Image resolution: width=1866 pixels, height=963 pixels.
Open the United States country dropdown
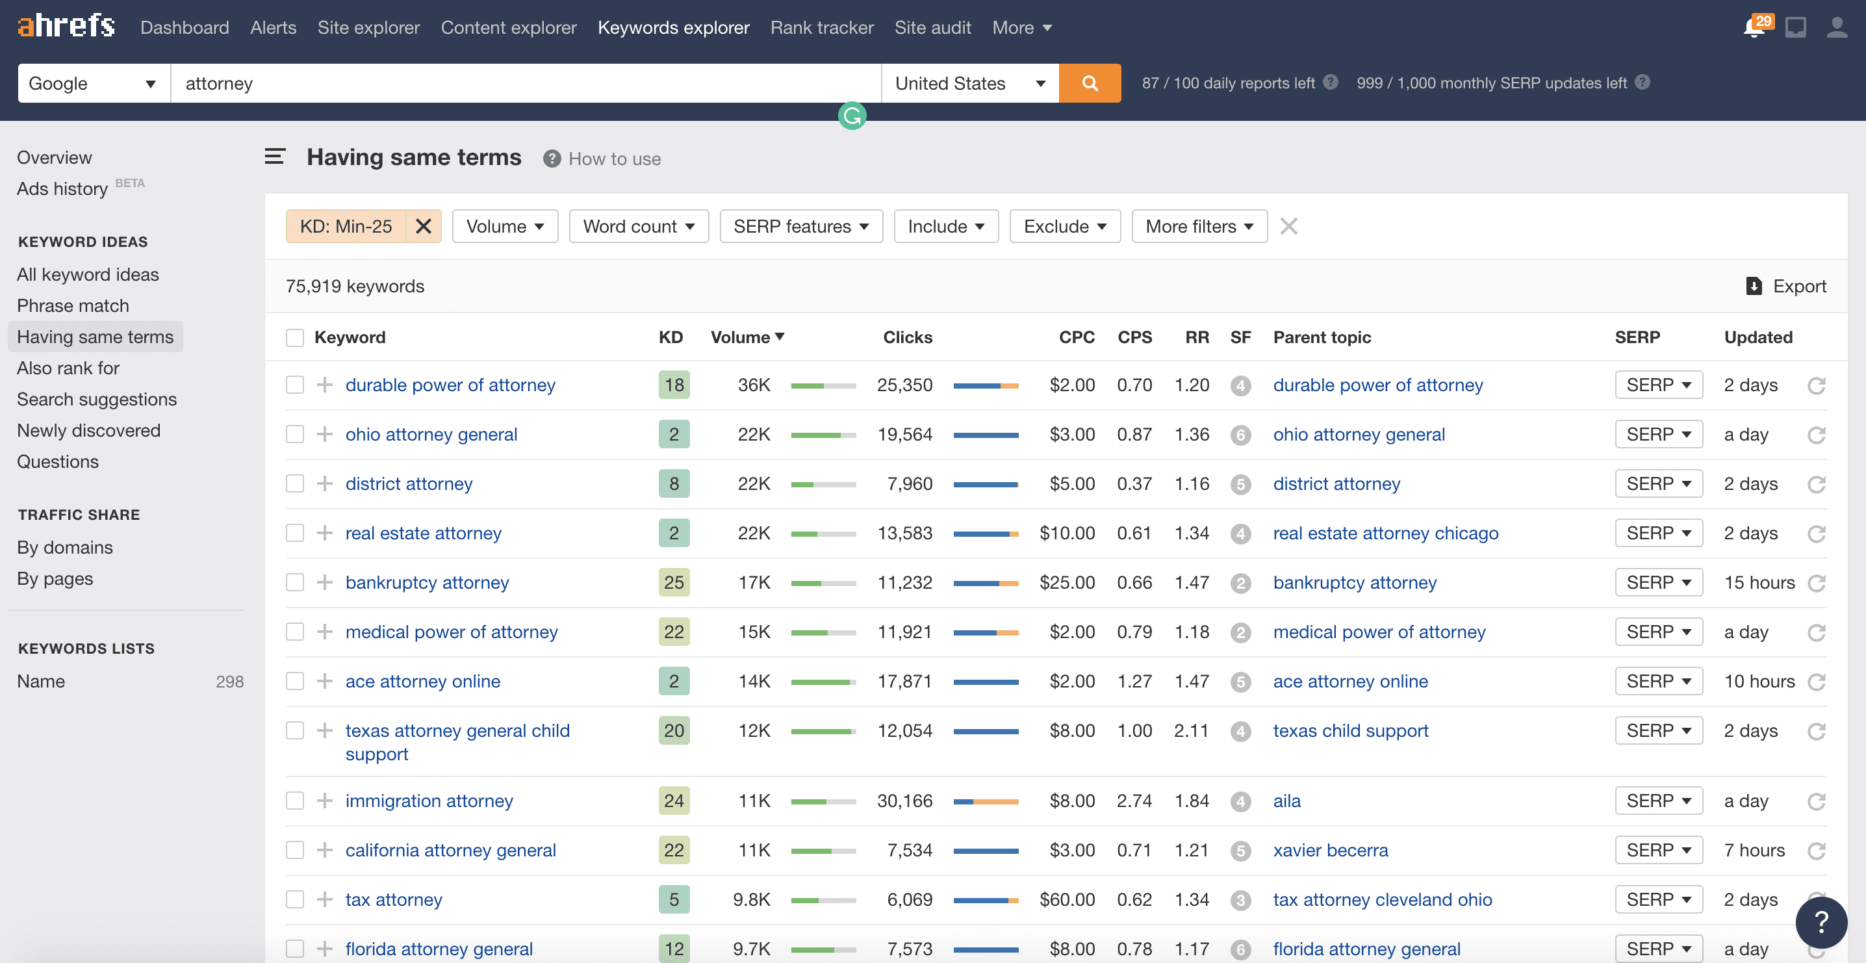click(970, 83)
